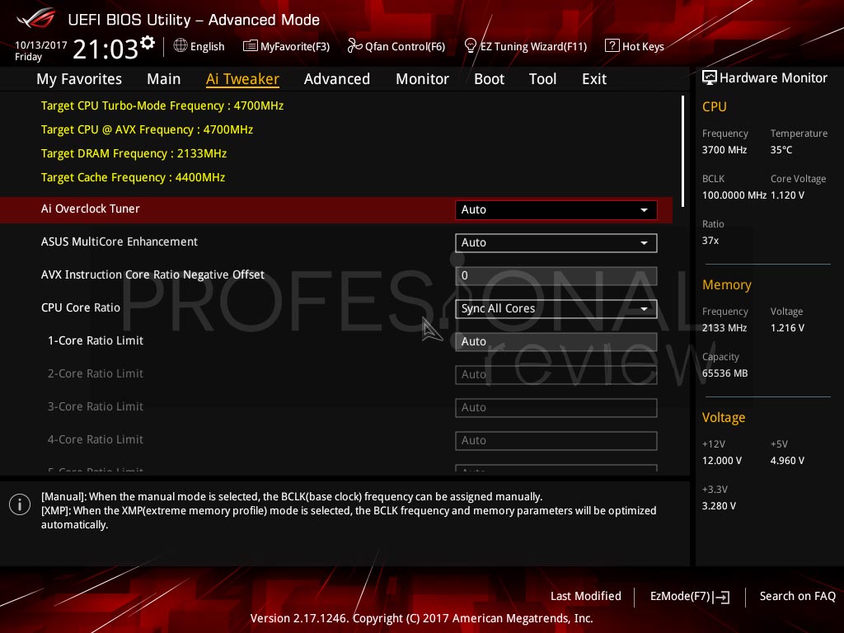The image size is (844, 633).
Task: Switch to EzMode(F7)
Action: pos(690,597)
